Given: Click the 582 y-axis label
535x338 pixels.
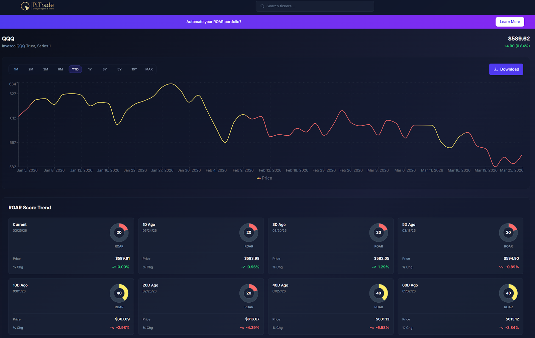Looking at the screenshot, I should (13, 167).
